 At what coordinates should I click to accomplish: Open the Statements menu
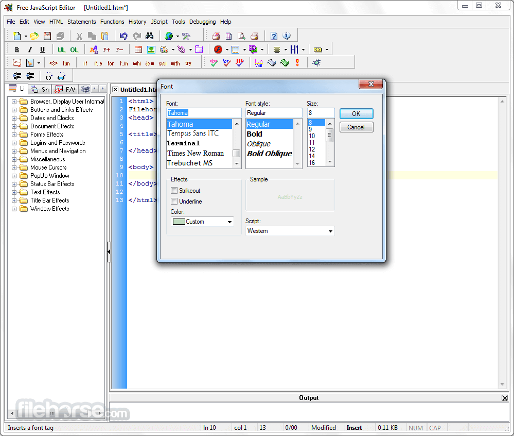pos(82,22)
